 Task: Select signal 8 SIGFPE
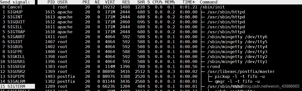tap(17, 52)
